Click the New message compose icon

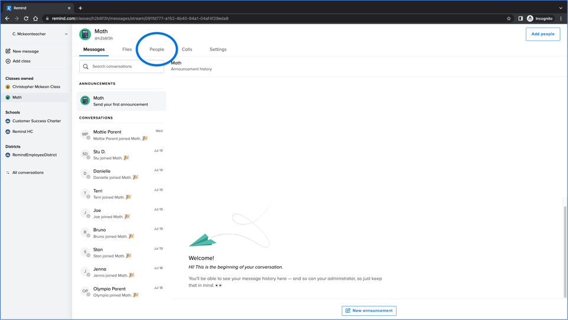(x=8, y=51)
